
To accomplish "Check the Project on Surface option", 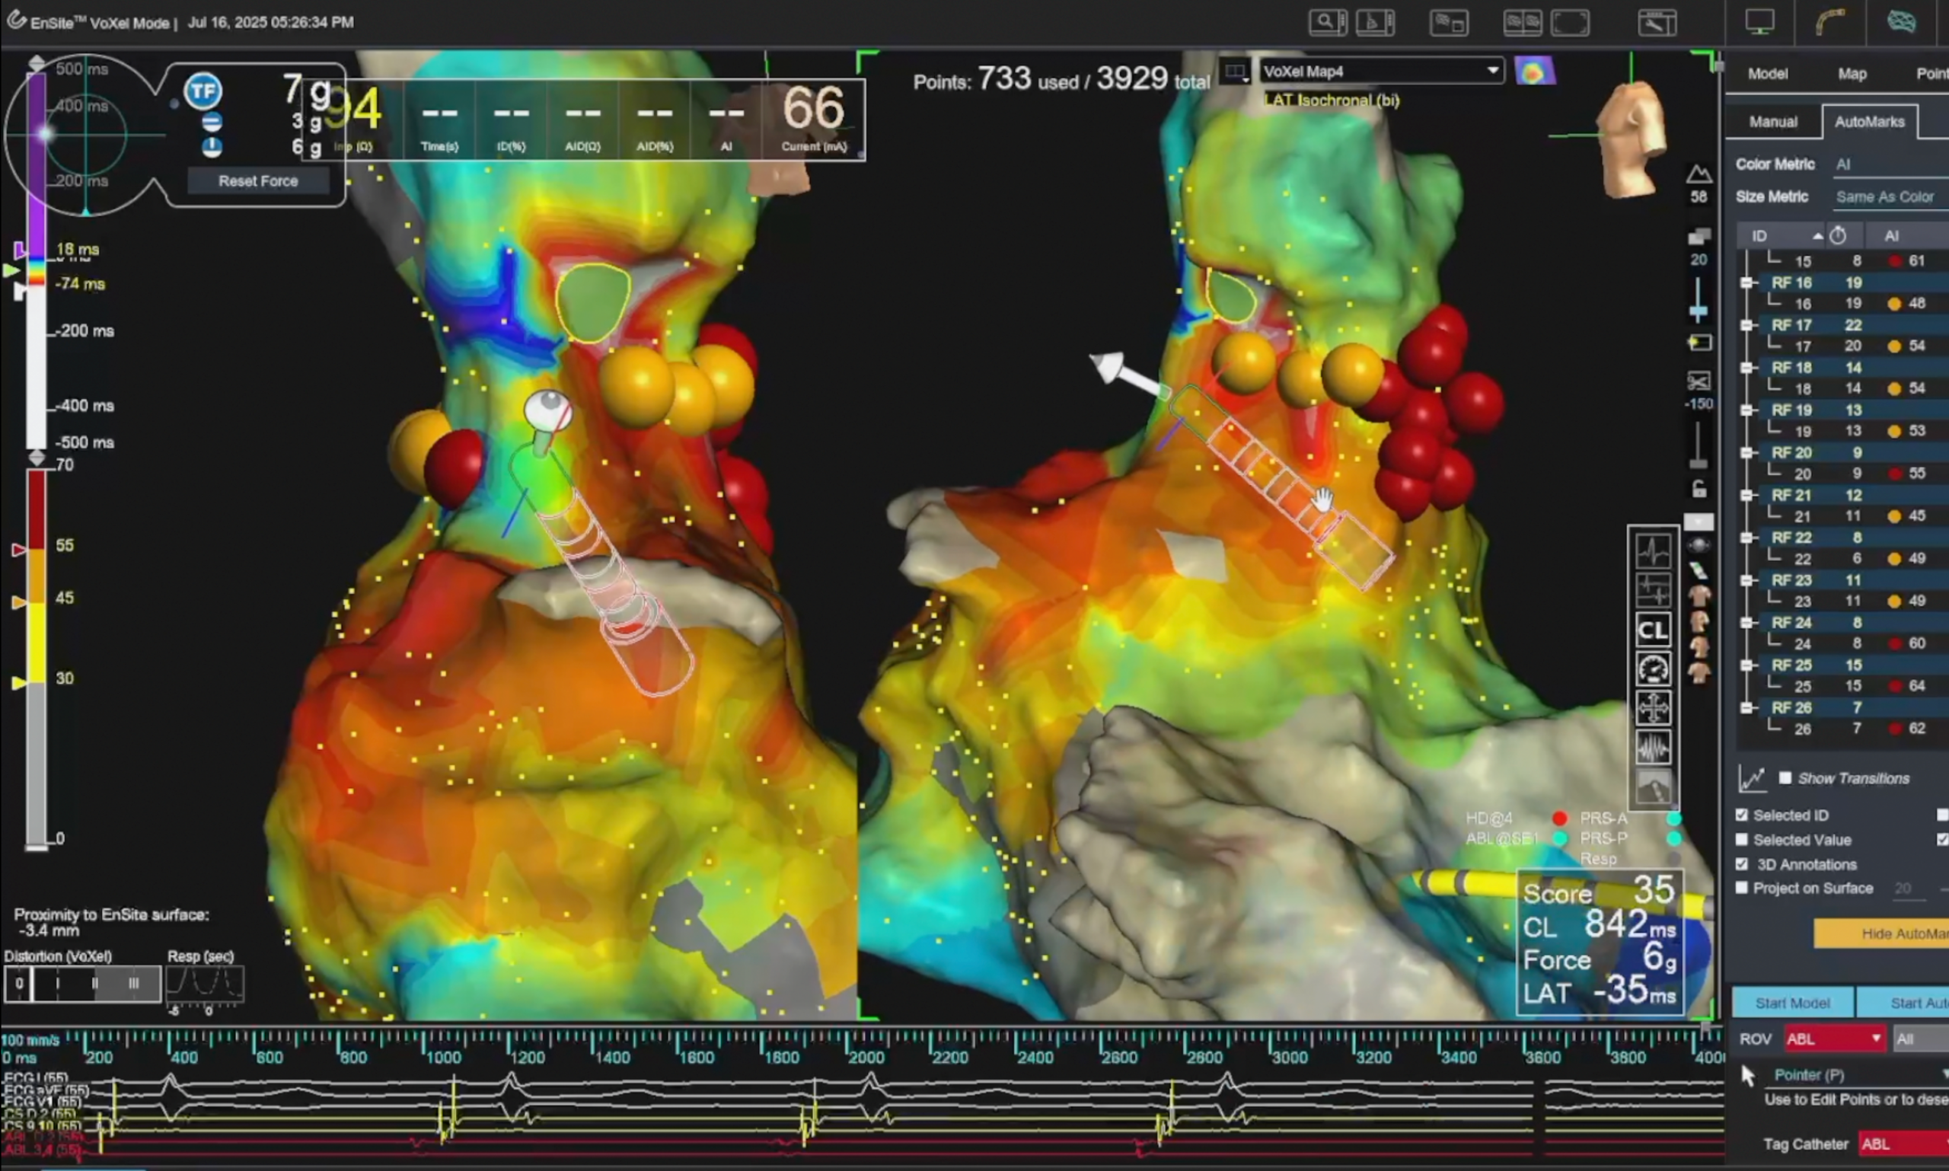I will 1741,888.
